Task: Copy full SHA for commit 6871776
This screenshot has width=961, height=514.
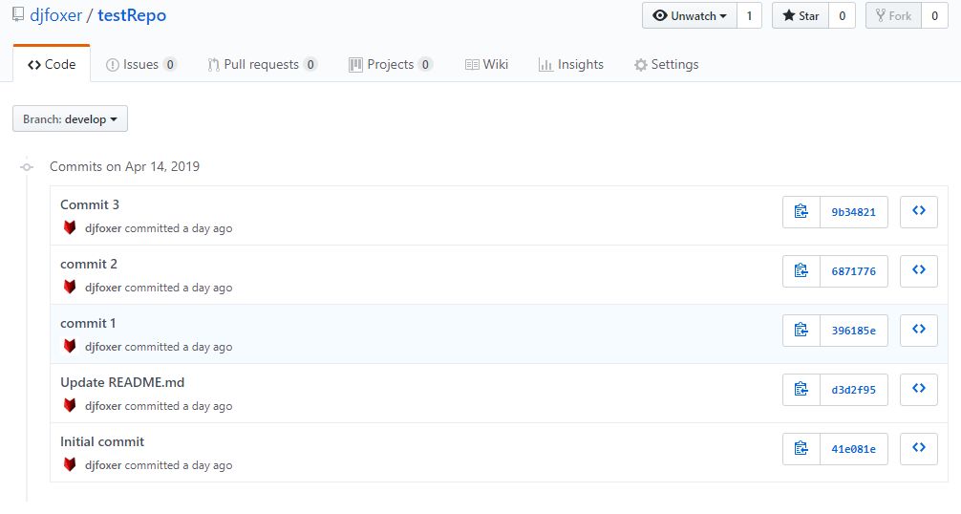Action: (801, 271)
